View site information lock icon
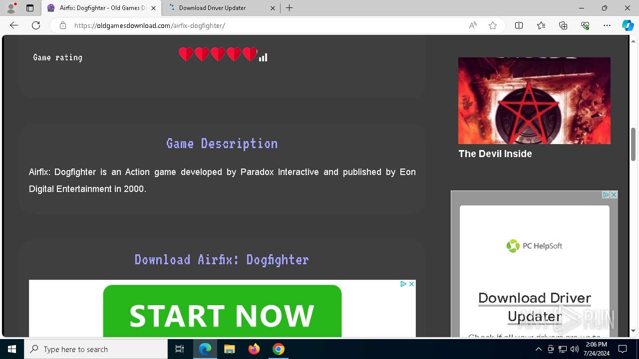 tap(63, 25)
